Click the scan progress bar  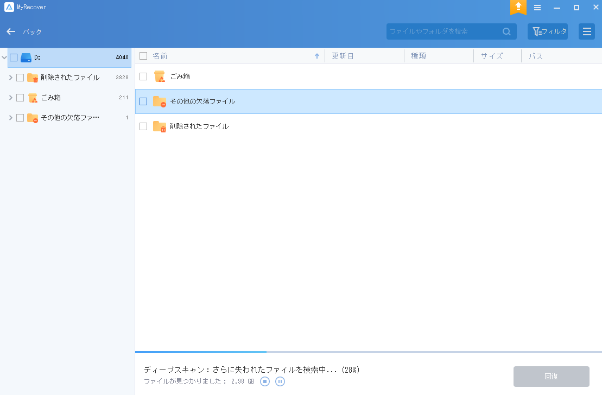[x=369, y=352]
